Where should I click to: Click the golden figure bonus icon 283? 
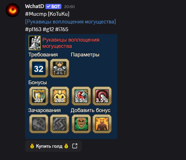(60, 96)
